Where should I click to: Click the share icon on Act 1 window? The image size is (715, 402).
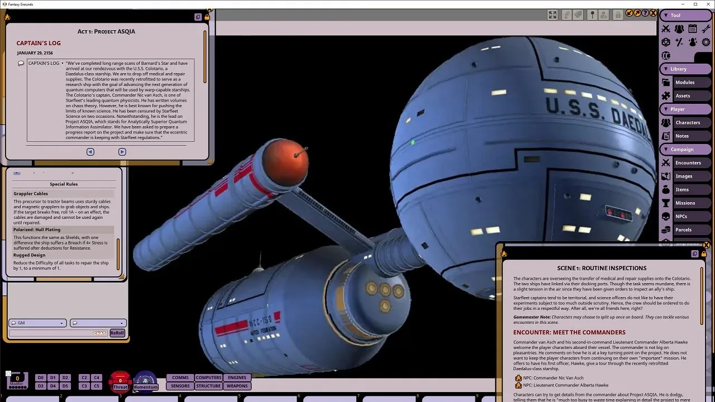tap(198, 17)
